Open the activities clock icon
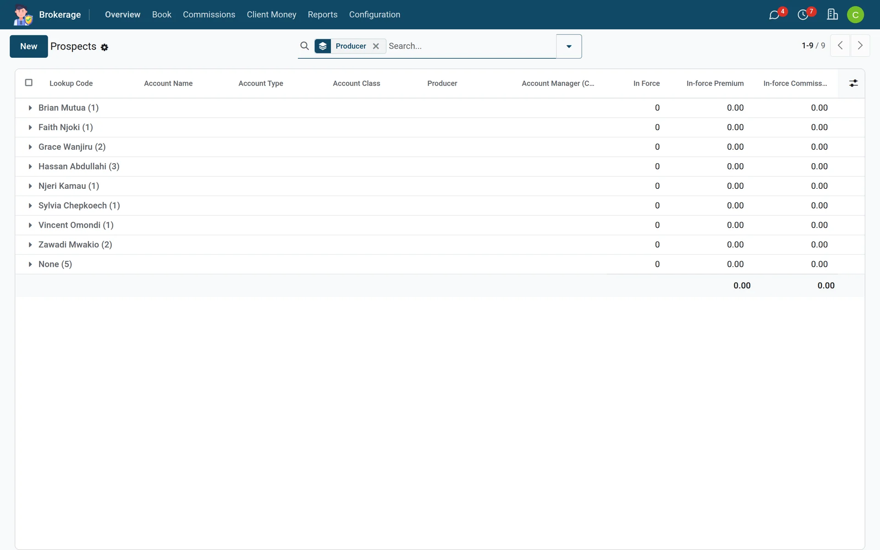Screen dimensions: 880x550 point(803,15)
